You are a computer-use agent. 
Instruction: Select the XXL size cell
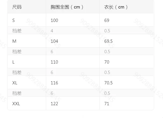tap(16, 104)
